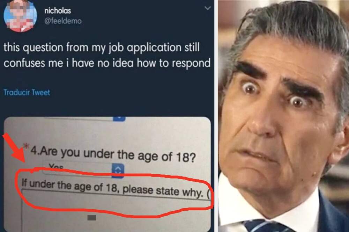
Task: Open the "Yes" dropdown under question 4
Action: click(x=83, y=171)
